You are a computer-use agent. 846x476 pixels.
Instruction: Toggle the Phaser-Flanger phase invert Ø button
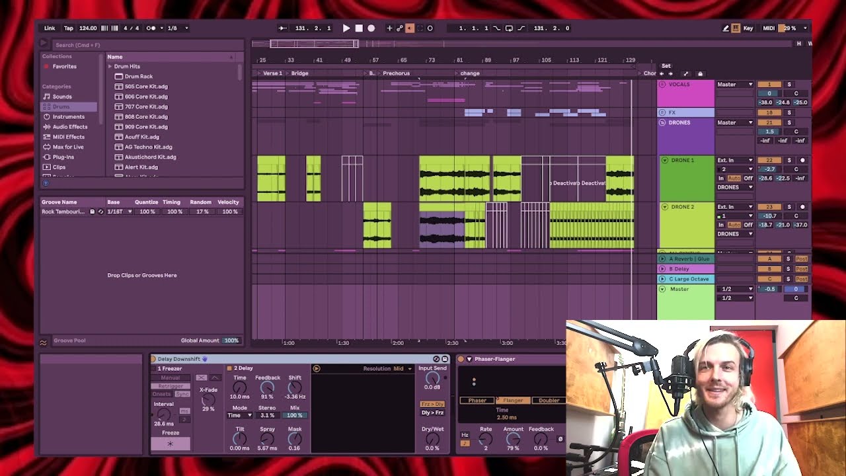coord(560,439)
